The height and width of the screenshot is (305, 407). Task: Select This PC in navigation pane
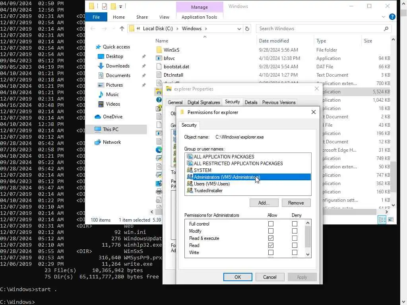pyautogui.click(x=110, y=129)
